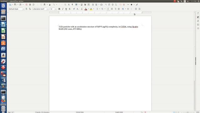The height and width of the screenshot is (113, 200).
Task: Toggle Bold formatting
Action: pyautogui.click(x=59, y=9)
